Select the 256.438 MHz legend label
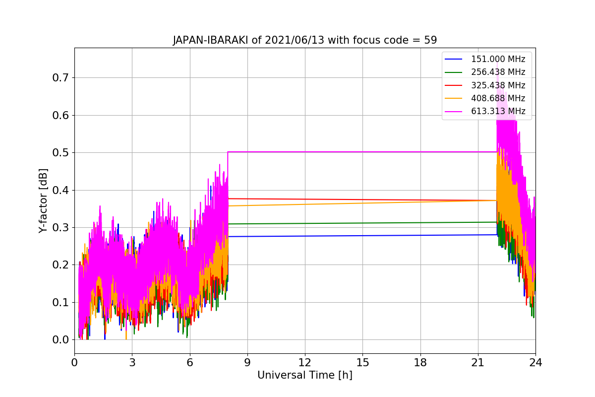The height and width of the screenshot is (397, 595). [x=498, y=72]
